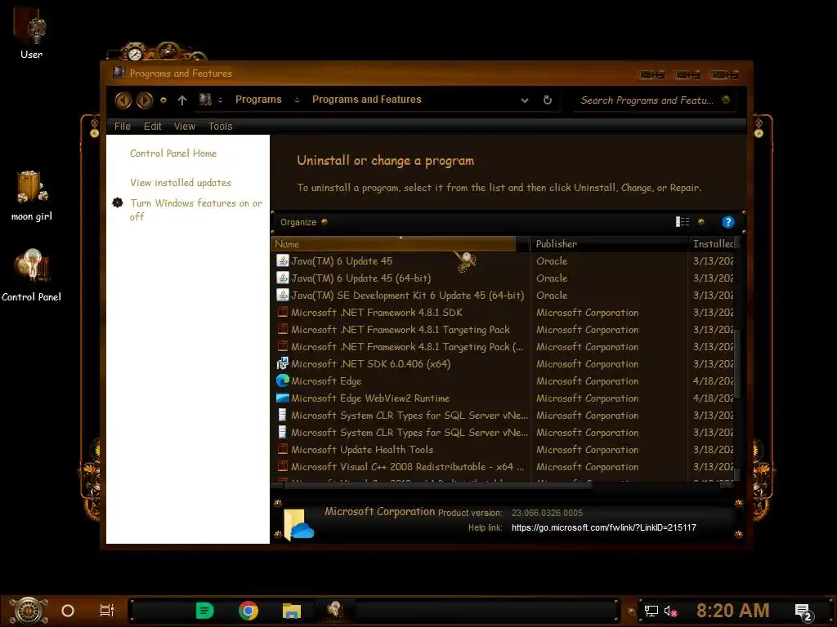The height and width of the screenshot is (627, 837).
Task: Open the address bar history dropdown chevron
Action: (x=525, y=100)
